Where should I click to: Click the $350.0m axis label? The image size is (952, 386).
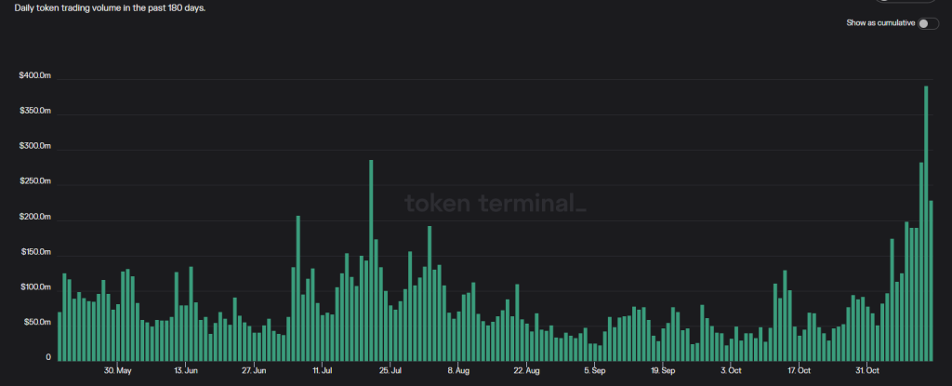36,112
